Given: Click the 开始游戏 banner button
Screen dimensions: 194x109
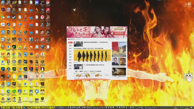Looking at the screenshot, I should click(119, 34).
